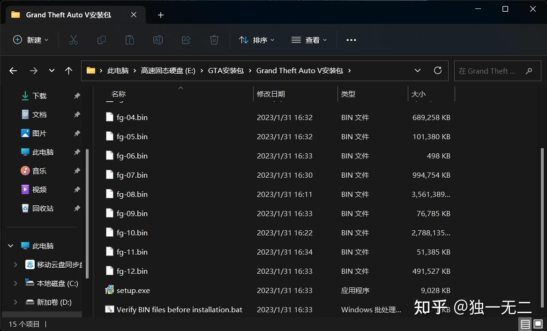Click the Paste clipboard icon

coord(130,40)
